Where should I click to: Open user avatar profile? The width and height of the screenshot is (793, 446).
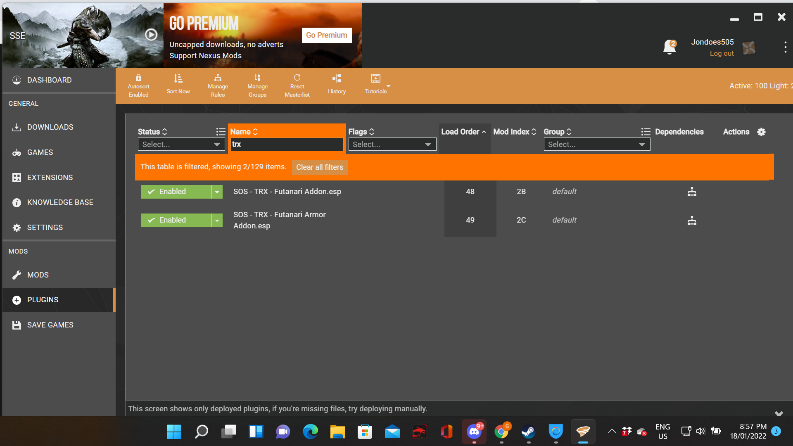click(749, 48)
